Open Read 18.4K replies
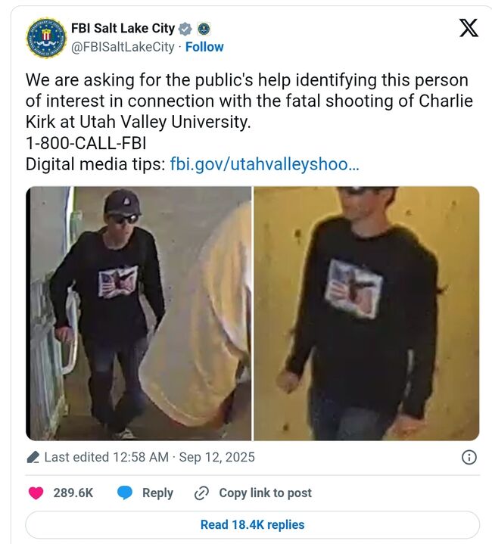Screen dimensions: 492x544 [253, 524]
